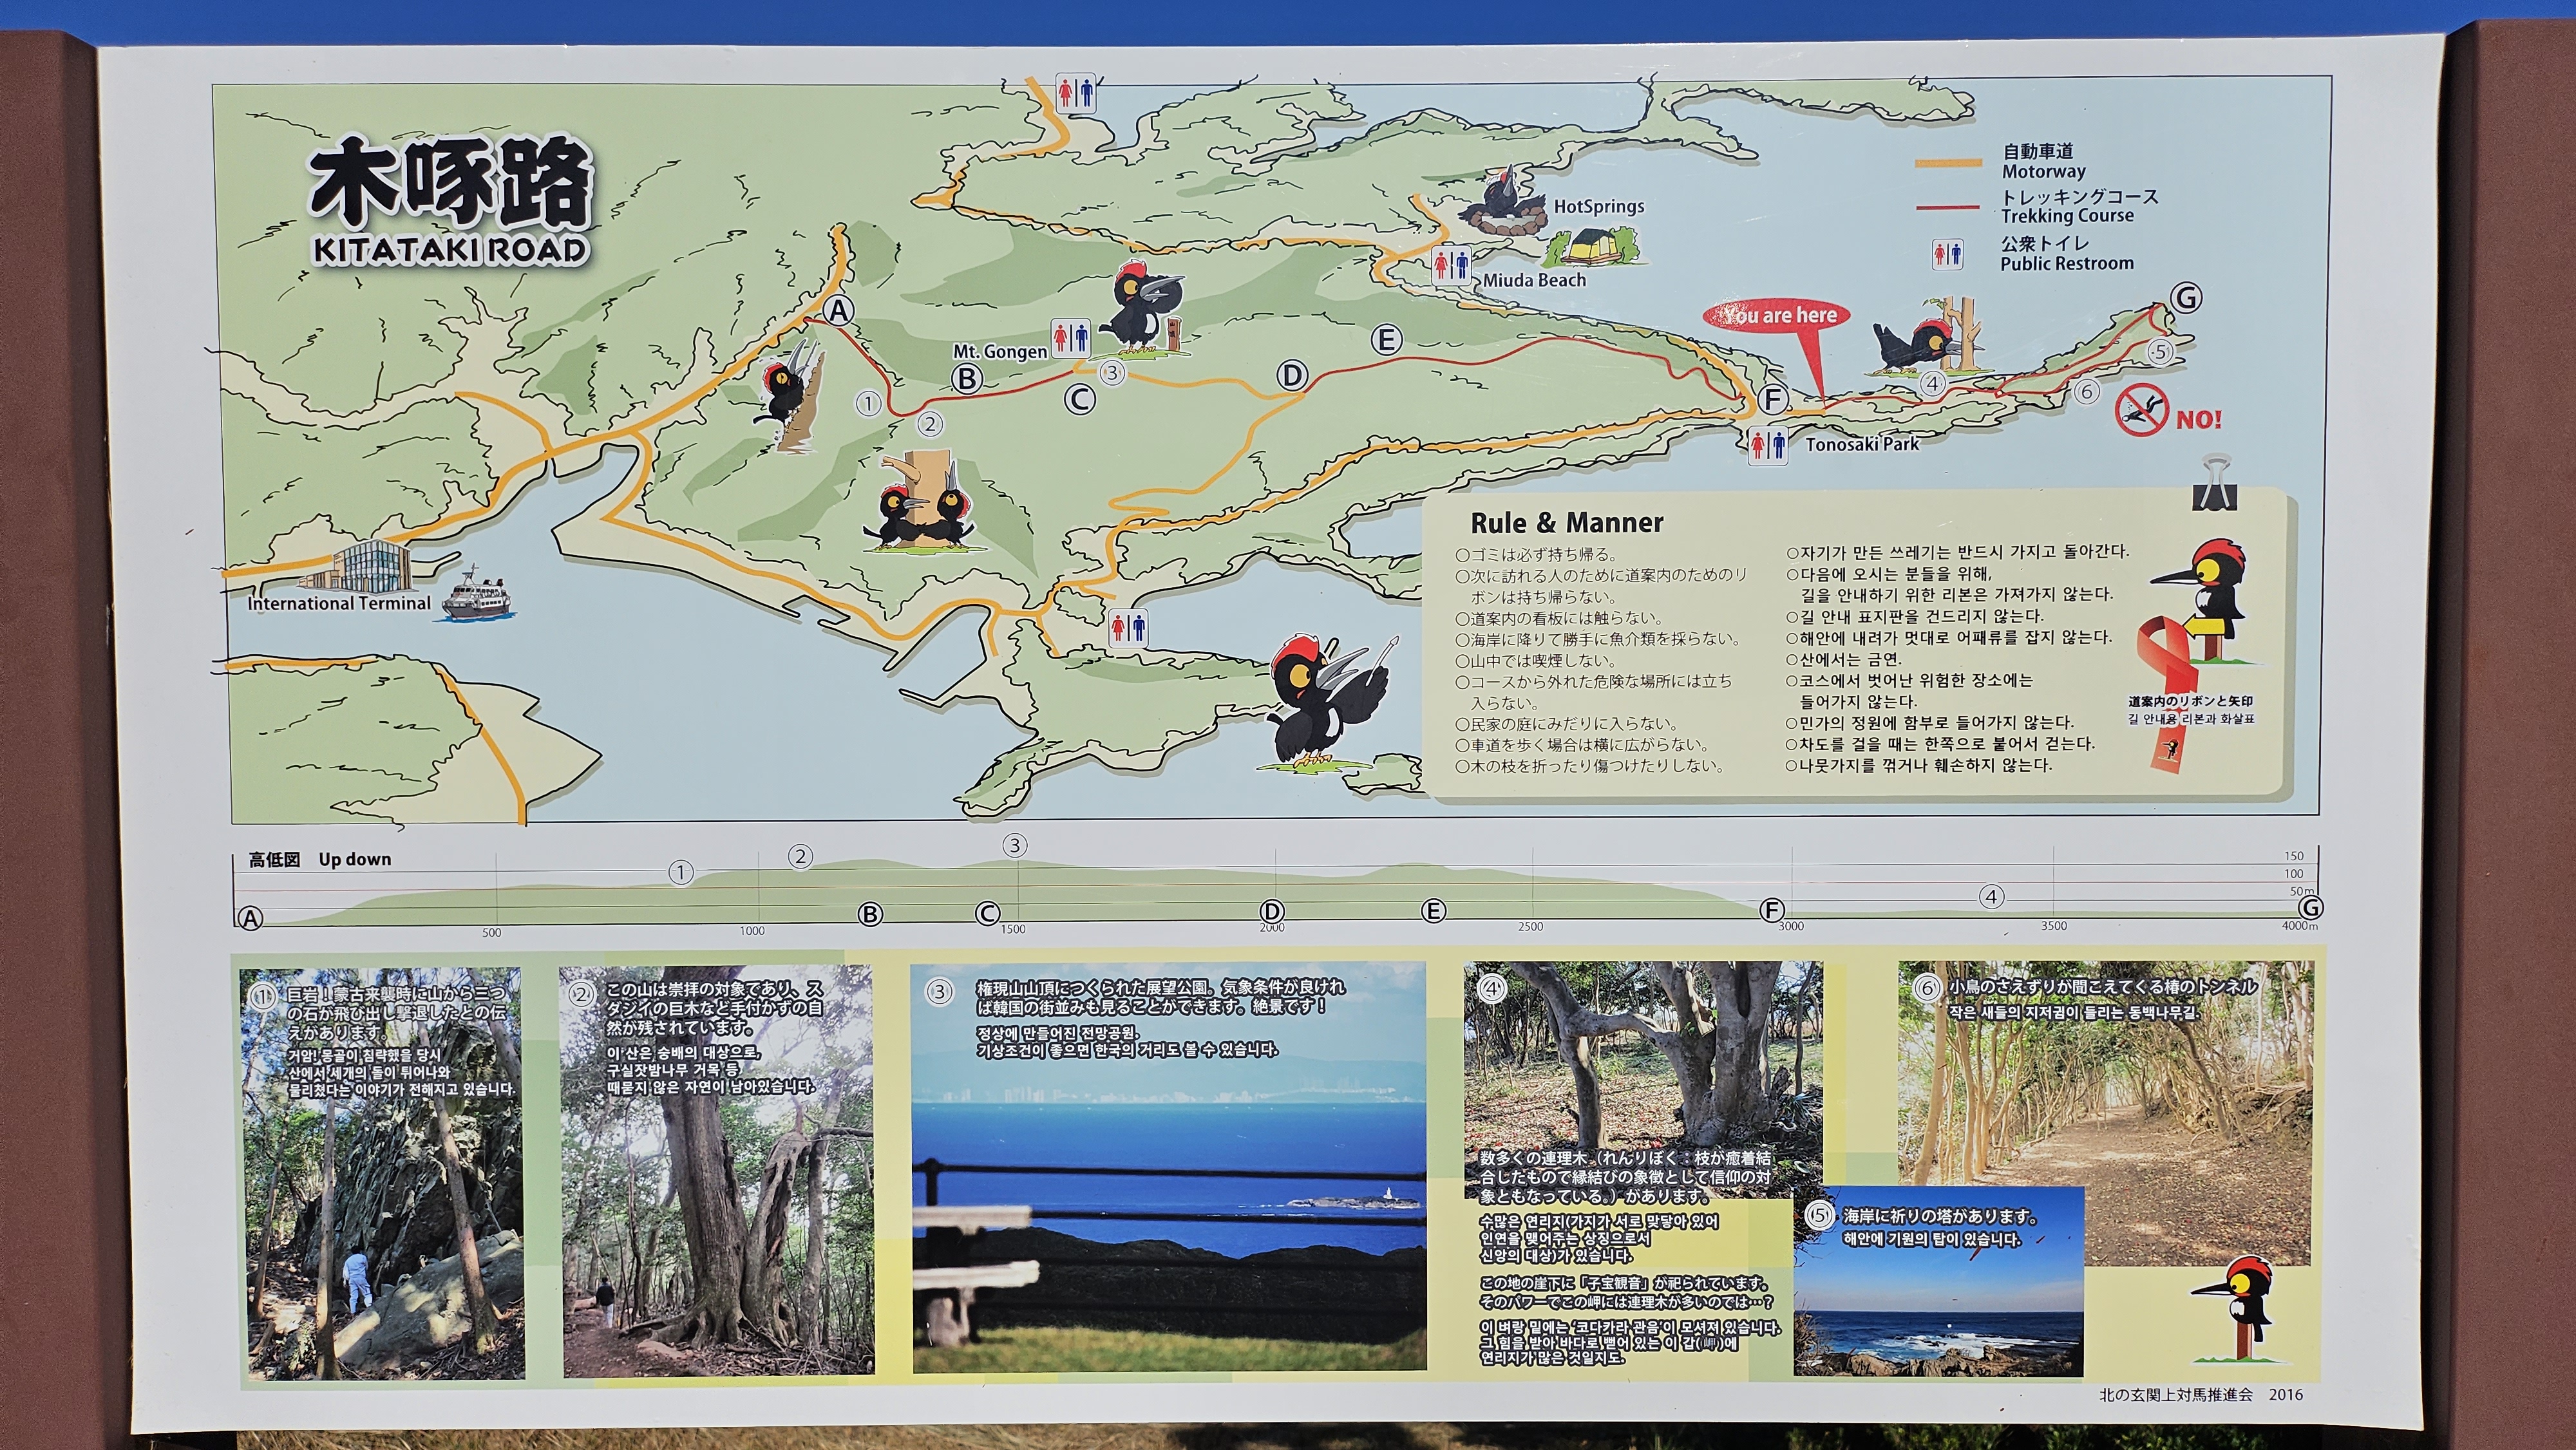Click marker B on the elevation profile
This screenshot has height=1450, width=2576.
[871, 914]
